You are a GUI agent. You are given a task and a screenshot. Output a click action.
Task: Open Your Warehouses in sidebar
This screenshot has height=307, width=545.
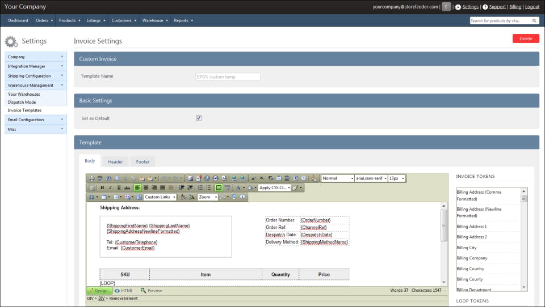(x=24, y=95)
